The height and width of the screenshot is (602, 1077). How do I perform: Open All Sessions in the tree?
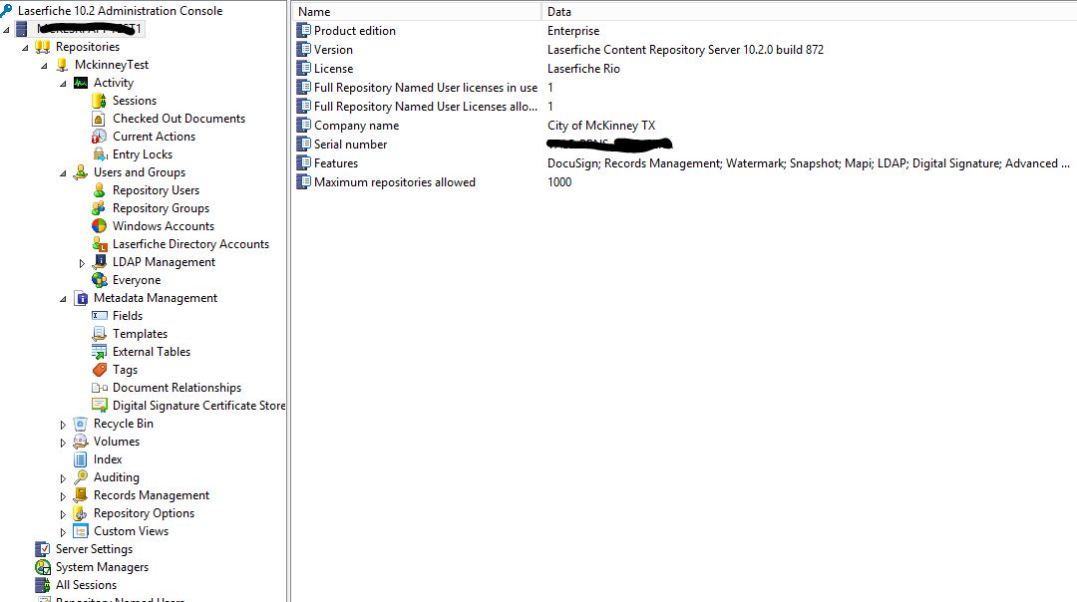click(86, 585)
